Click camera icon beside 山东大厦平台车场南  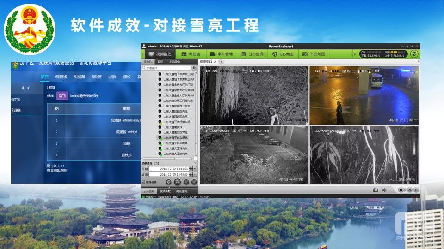tap(160, 143)
